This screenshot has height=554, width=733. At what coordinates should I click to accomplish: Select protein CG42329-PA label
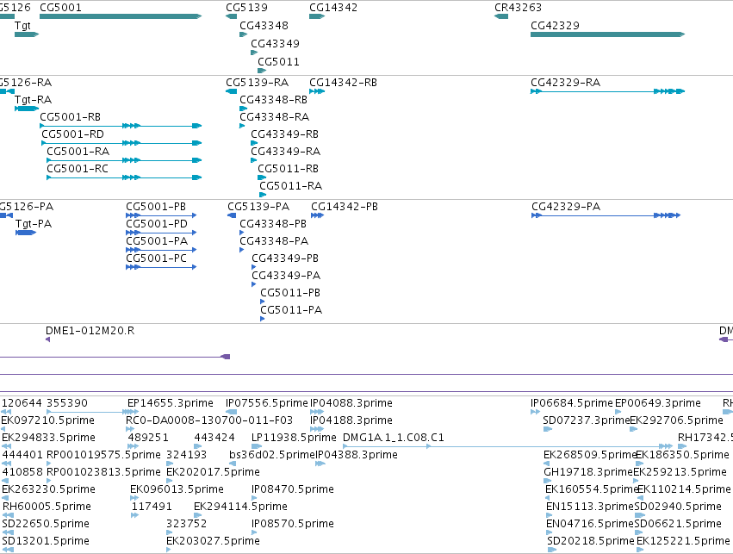566,207
